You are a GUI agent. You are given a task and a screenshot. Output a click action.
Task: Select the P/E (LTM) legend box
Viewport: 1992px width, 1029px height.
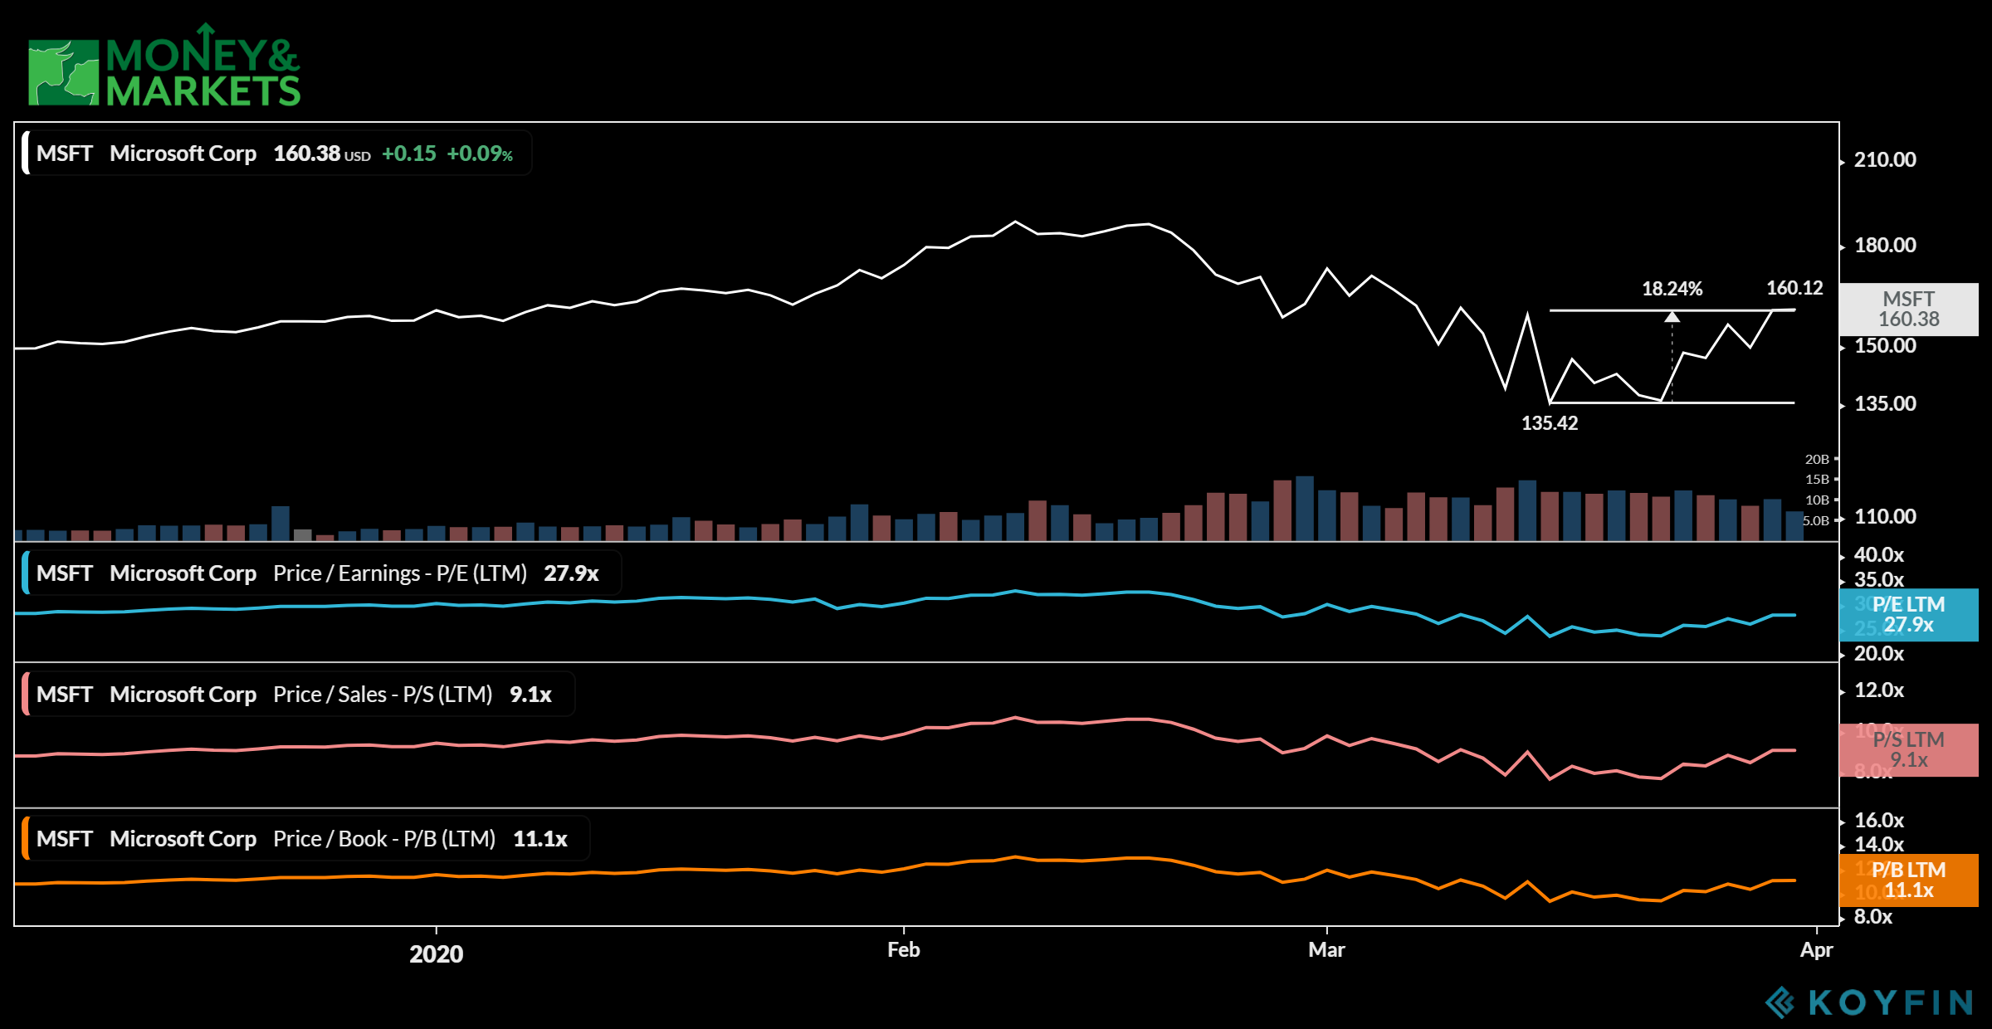[321, 573]
